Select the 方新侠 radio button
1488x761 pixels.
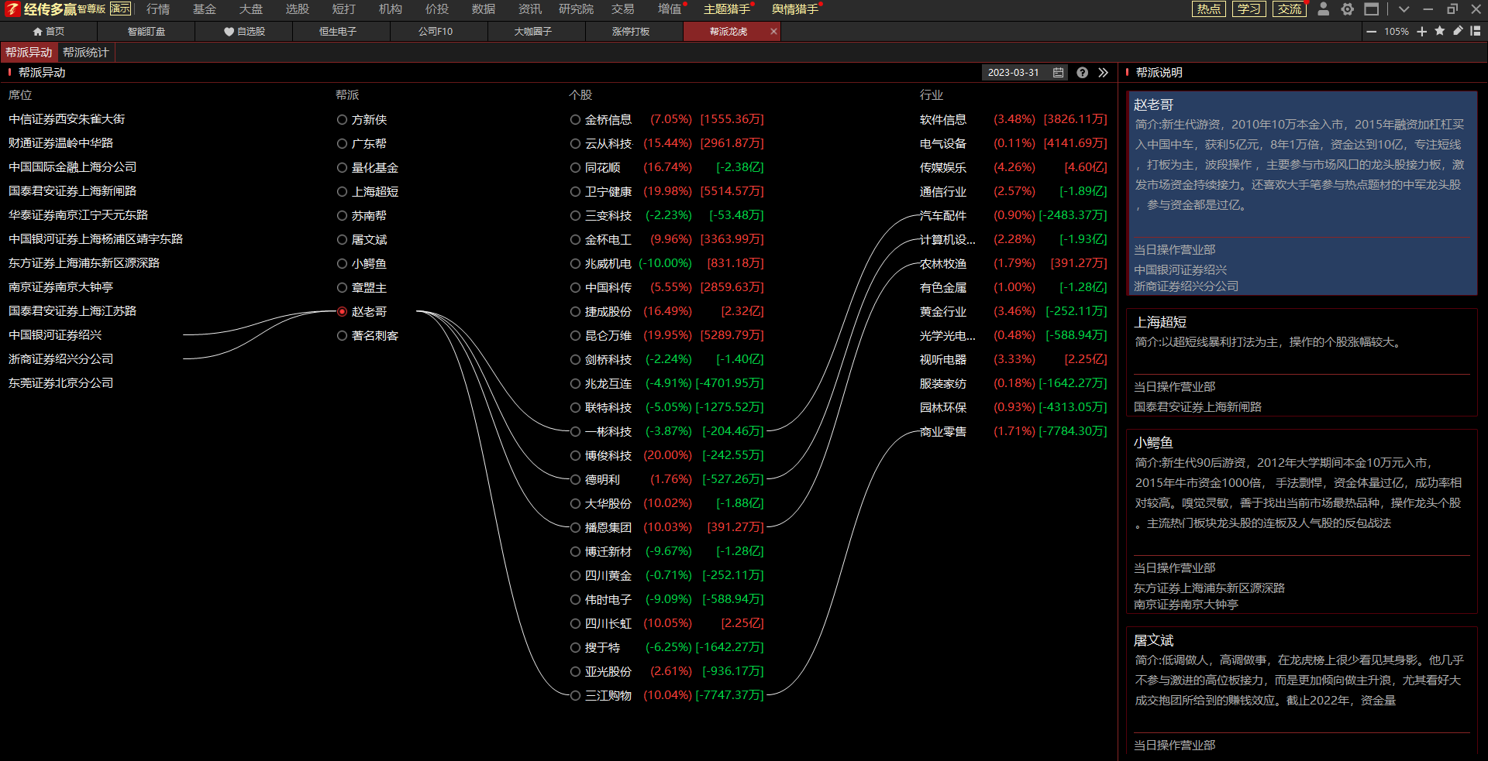click(x=342, y=119)
